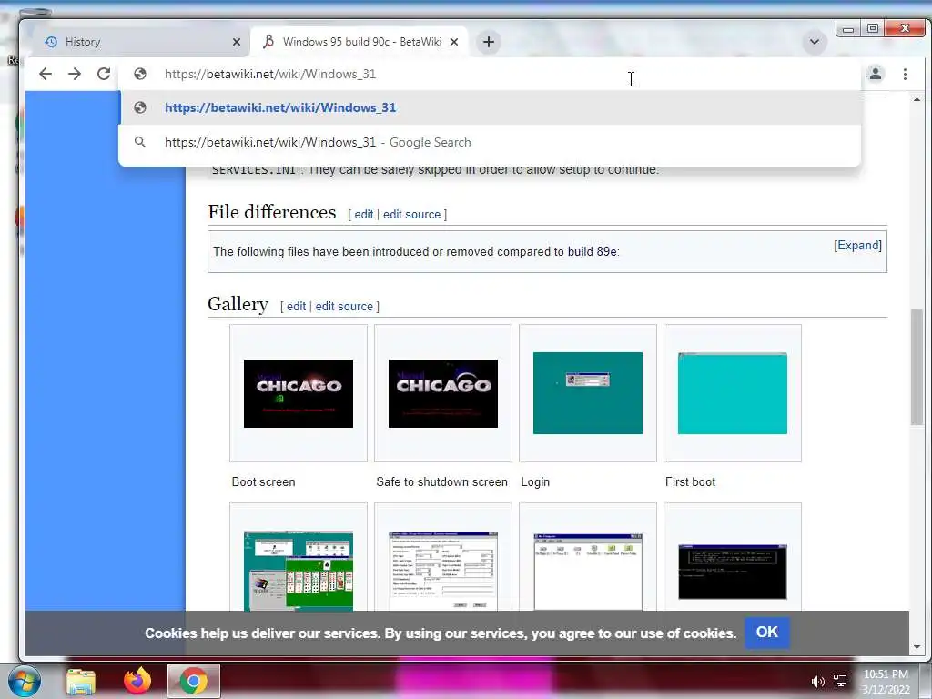Click the scrollbar up arrow
This screenshot has height=699, width=932.
pyautogui.click(x=917, y=100)
